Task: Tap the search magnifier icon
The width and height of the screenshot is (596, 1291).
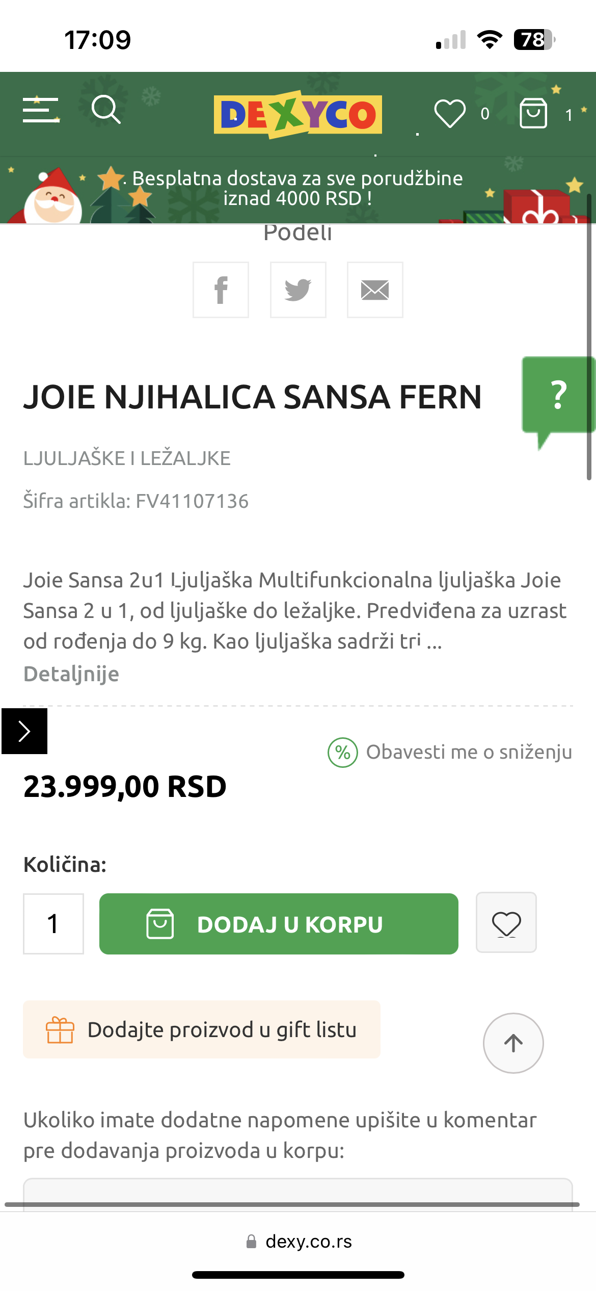Action: pos(105,109)
